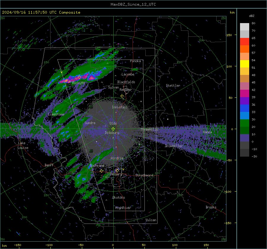Click the 80 value on dBZ legend

[253, 23]
